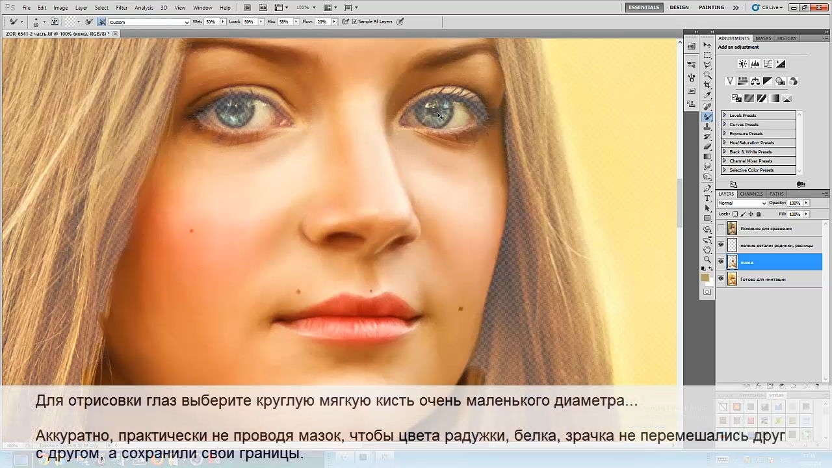Select the Gradient tool
832x468 pixels.
[x=707, y=157]
